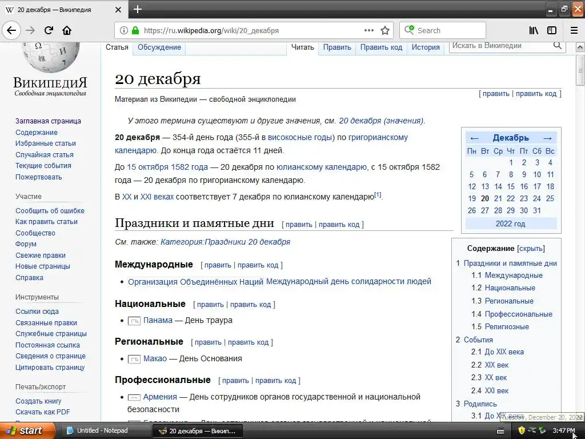
Task: Click scrollbar up arrow
Action: pos(580,47)
